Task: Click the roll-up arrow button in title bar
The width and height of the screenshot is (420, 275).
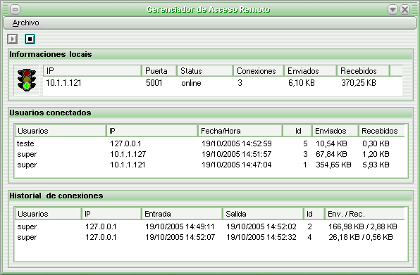Action: (x=393, y=10)
